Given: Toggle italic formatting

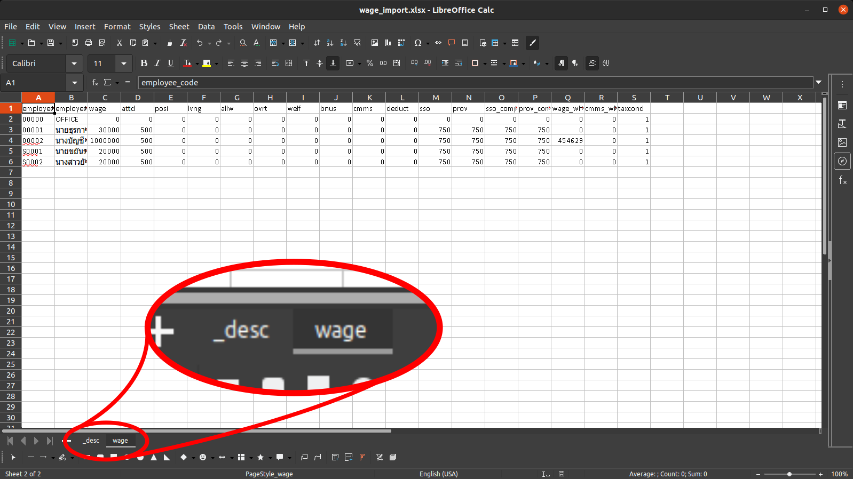Looking at the screenshot, I should 157,63.
